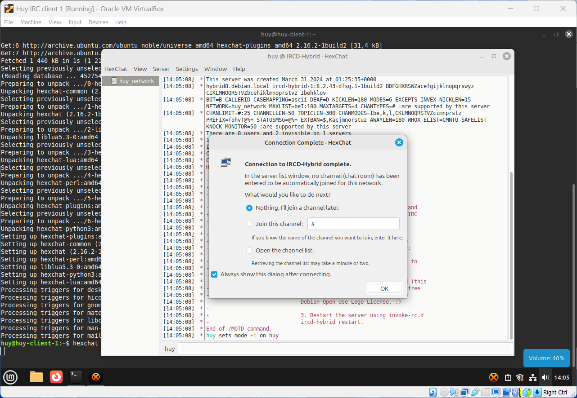Close the Connection Complete dialog
Screen dimensions: 577x398
point(399,142)
